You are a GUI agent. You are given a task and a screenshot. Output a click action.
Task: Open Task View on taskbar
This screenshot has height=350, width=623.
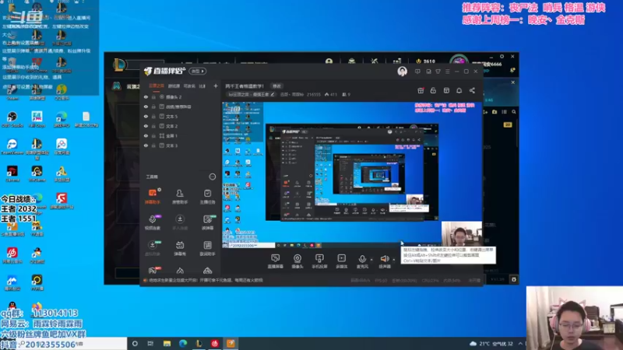[150, 344]
